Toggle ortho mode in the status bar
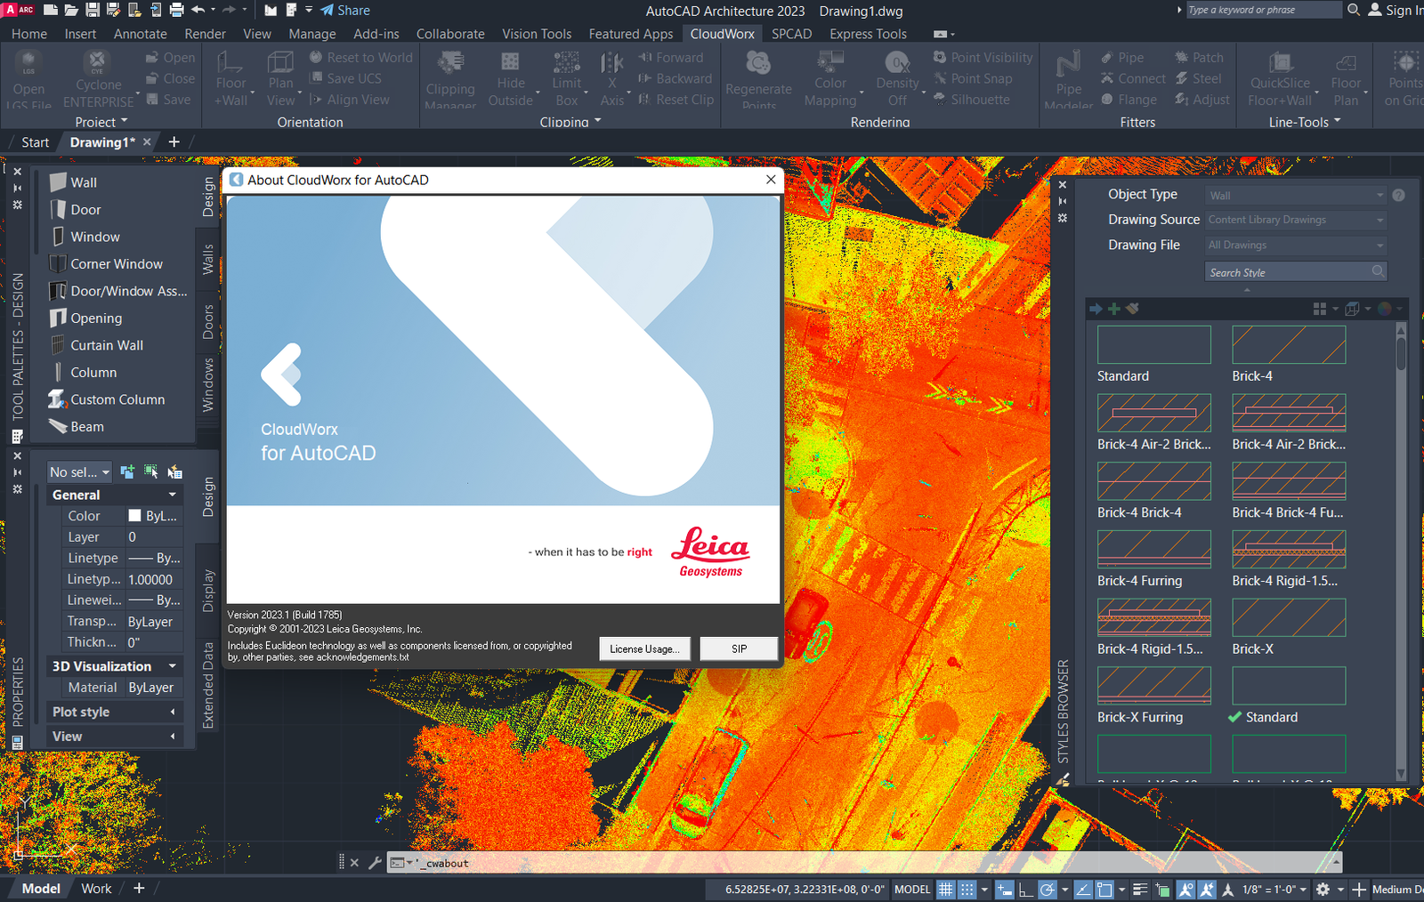The height and width of the screenshot is (902, 1424). (1026, 890)
